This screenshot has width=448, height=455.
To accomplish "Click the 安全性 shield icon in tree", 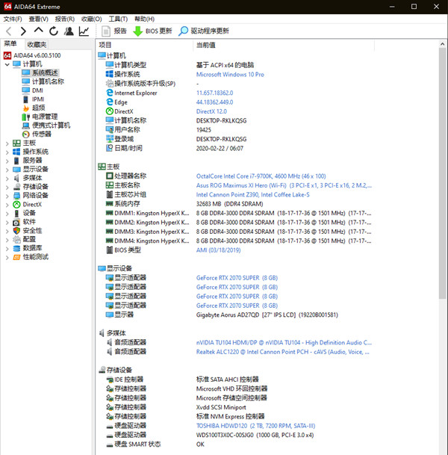I will click(16, 231).
